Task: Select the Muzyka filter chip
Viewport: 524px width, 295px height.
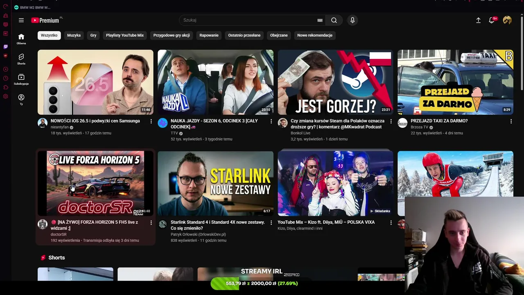Action: click(74, 35)
